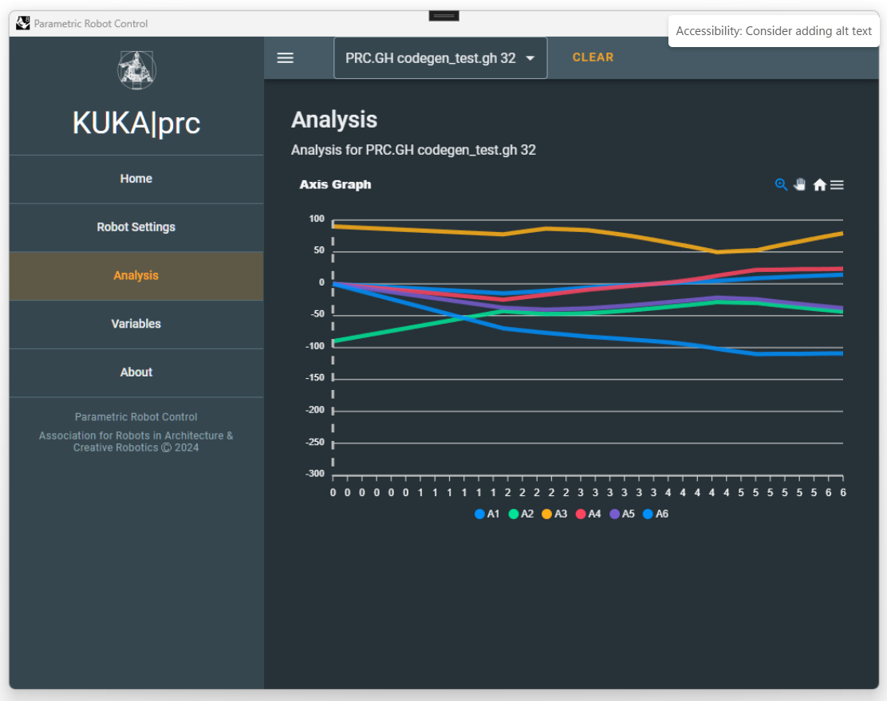Screen dimensions: 887x701
Task: Open PRC.GH codegen_test.gh 32 dropdown
Action: coord(440,57)
